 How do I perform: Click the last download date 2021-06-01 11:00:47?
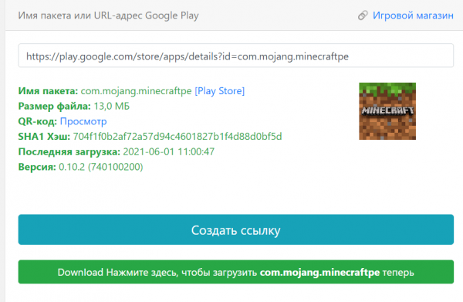pos(168,151)
